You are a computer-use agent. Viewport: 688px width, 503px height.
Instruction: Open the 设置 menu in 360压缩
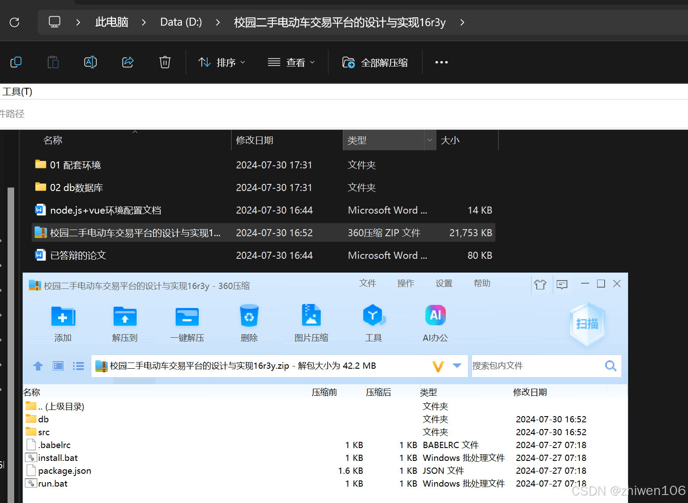pyautogui.click(x=444, y=283)
